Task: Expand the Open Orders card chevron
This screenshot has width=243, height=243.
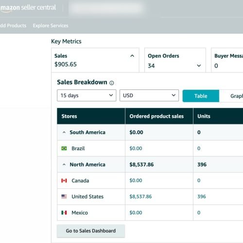Action: 199,66
